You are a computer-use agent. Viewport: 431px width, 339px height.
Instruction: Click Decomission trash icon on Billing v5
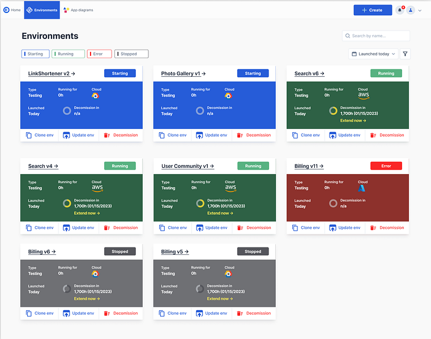click(240, 313)
